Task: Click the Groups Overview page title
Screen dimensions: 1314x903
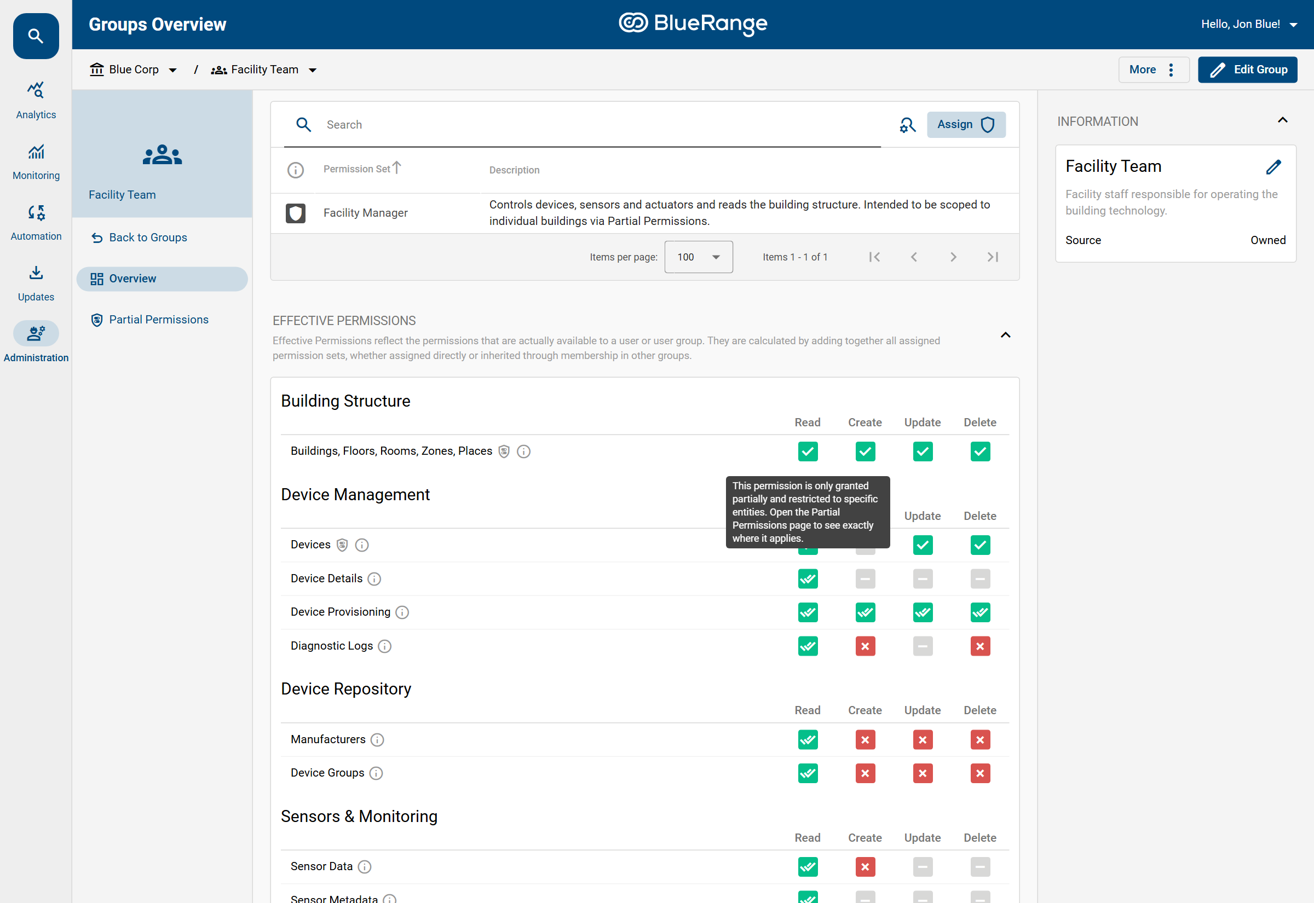Action: click(x=157, y=24)
